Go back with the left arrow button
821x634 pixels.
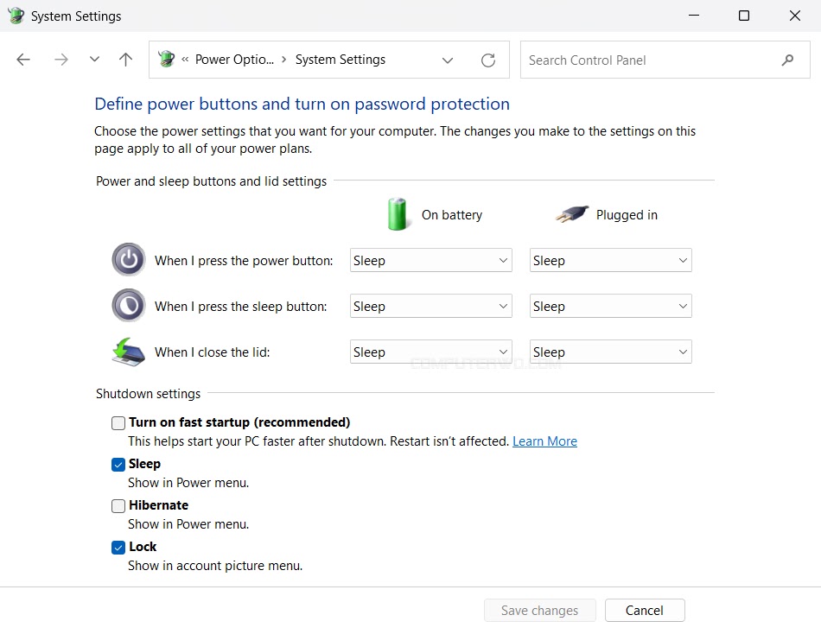(23, 60)
